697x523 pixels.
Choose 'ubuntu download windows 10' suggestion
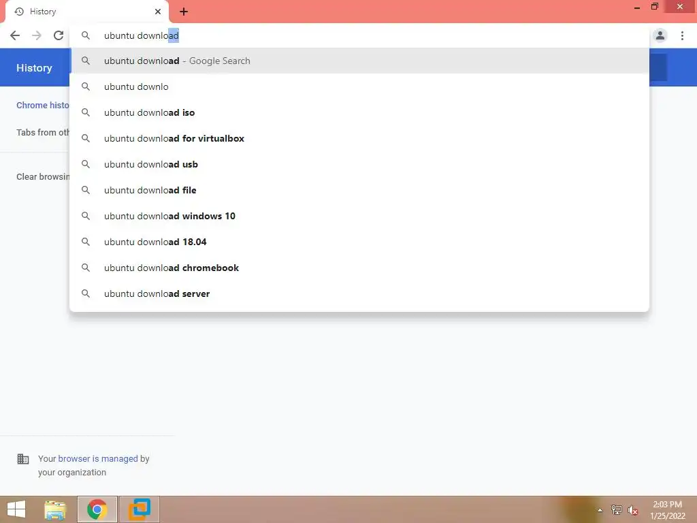[359, 216]
